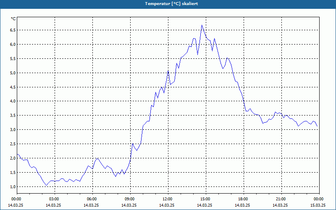Image resolution: width=336 pixels, height=210 pixels.
Task: Click the '21:00' time label
Action: click(x=281, y=199)
